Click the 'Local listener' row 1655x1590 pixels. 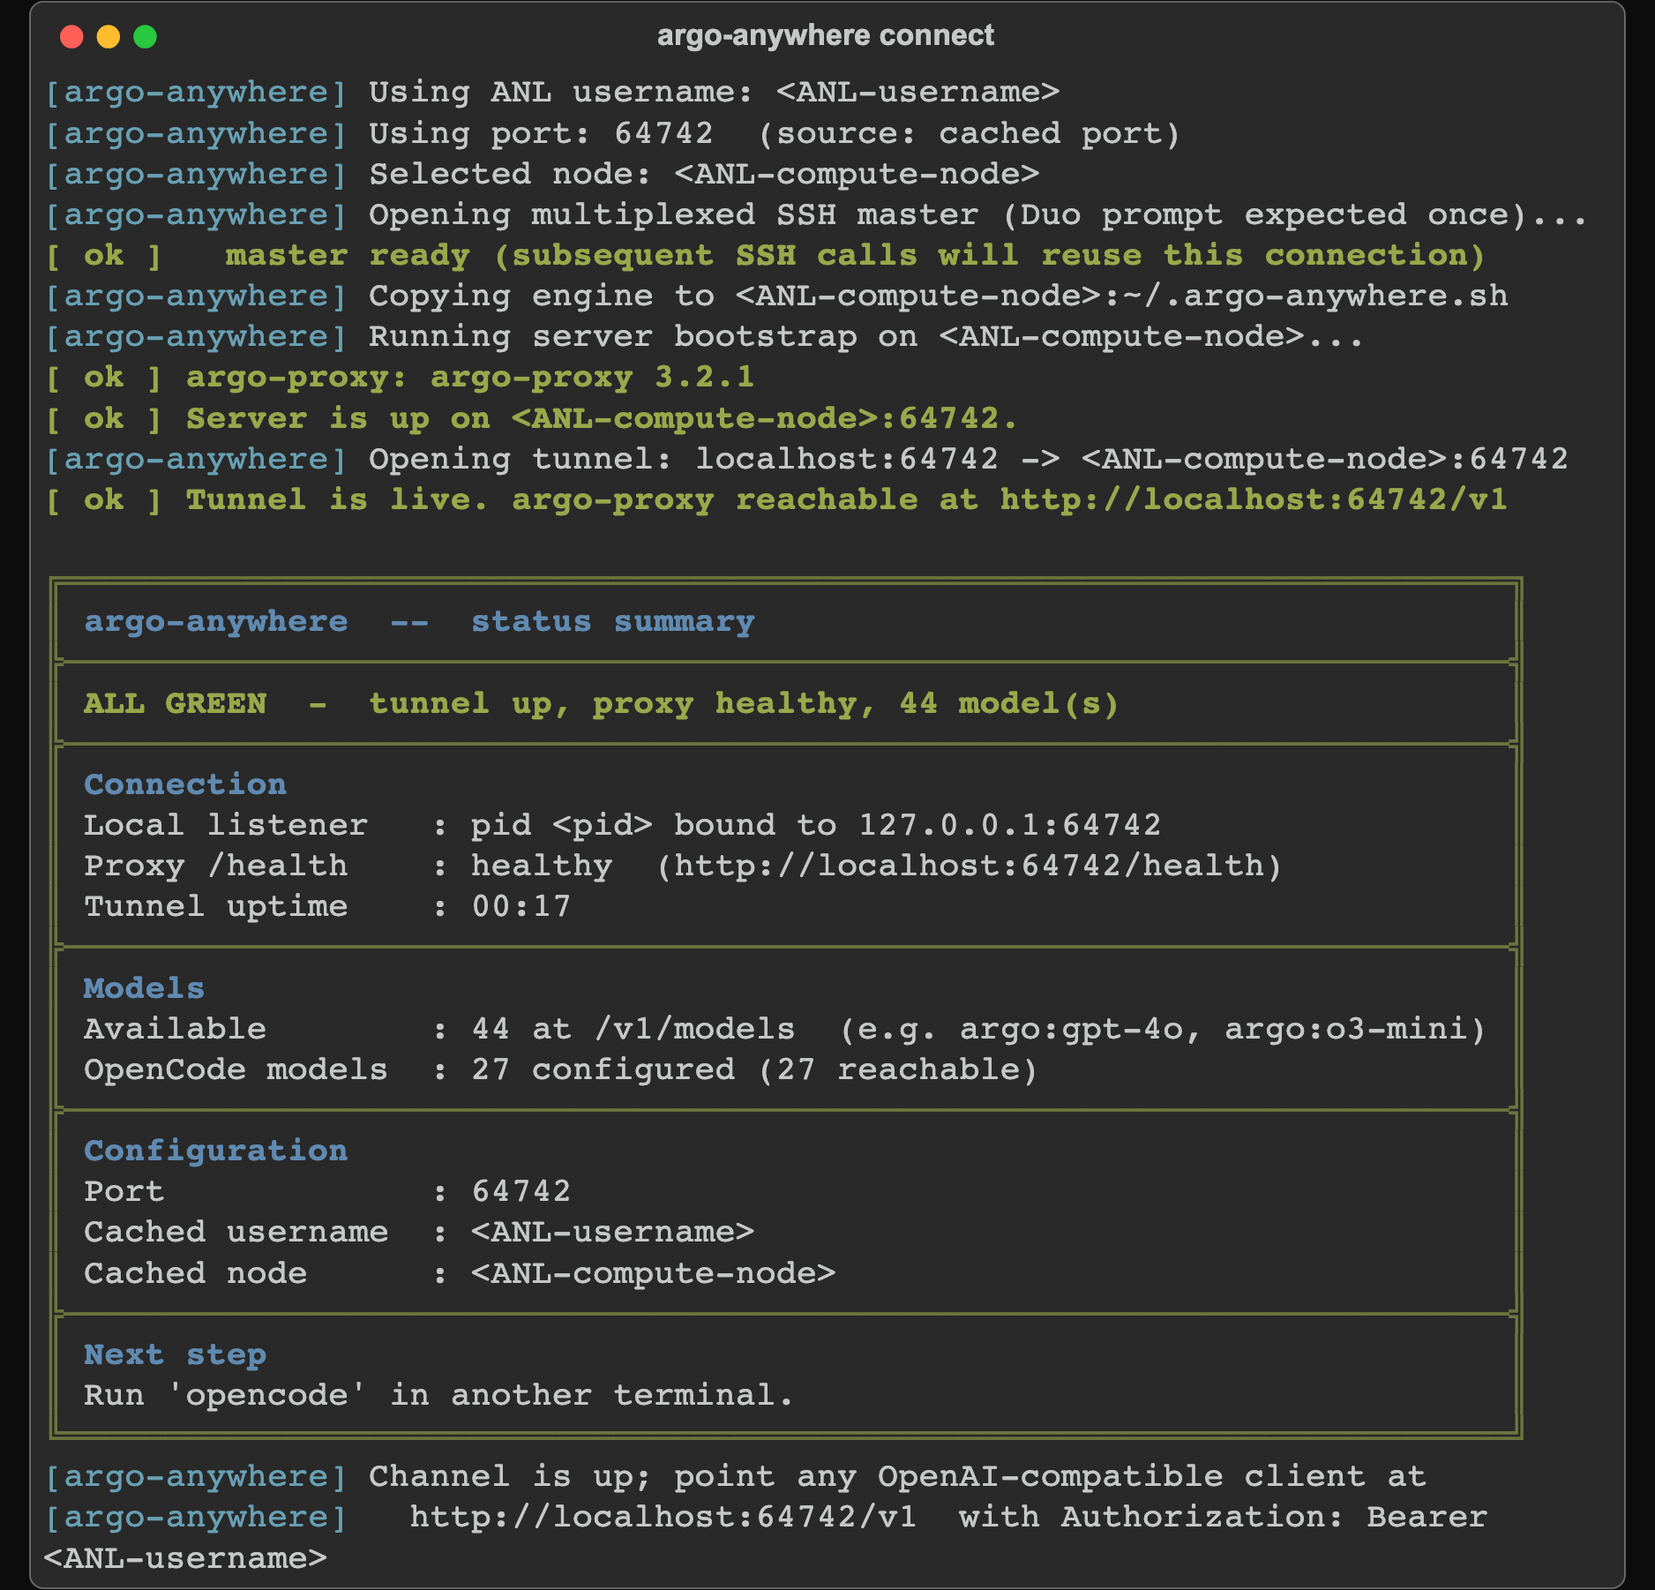click(x=623, y=824)
